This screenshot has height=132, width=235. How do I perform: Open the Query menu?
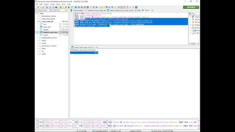pos(53,4)
